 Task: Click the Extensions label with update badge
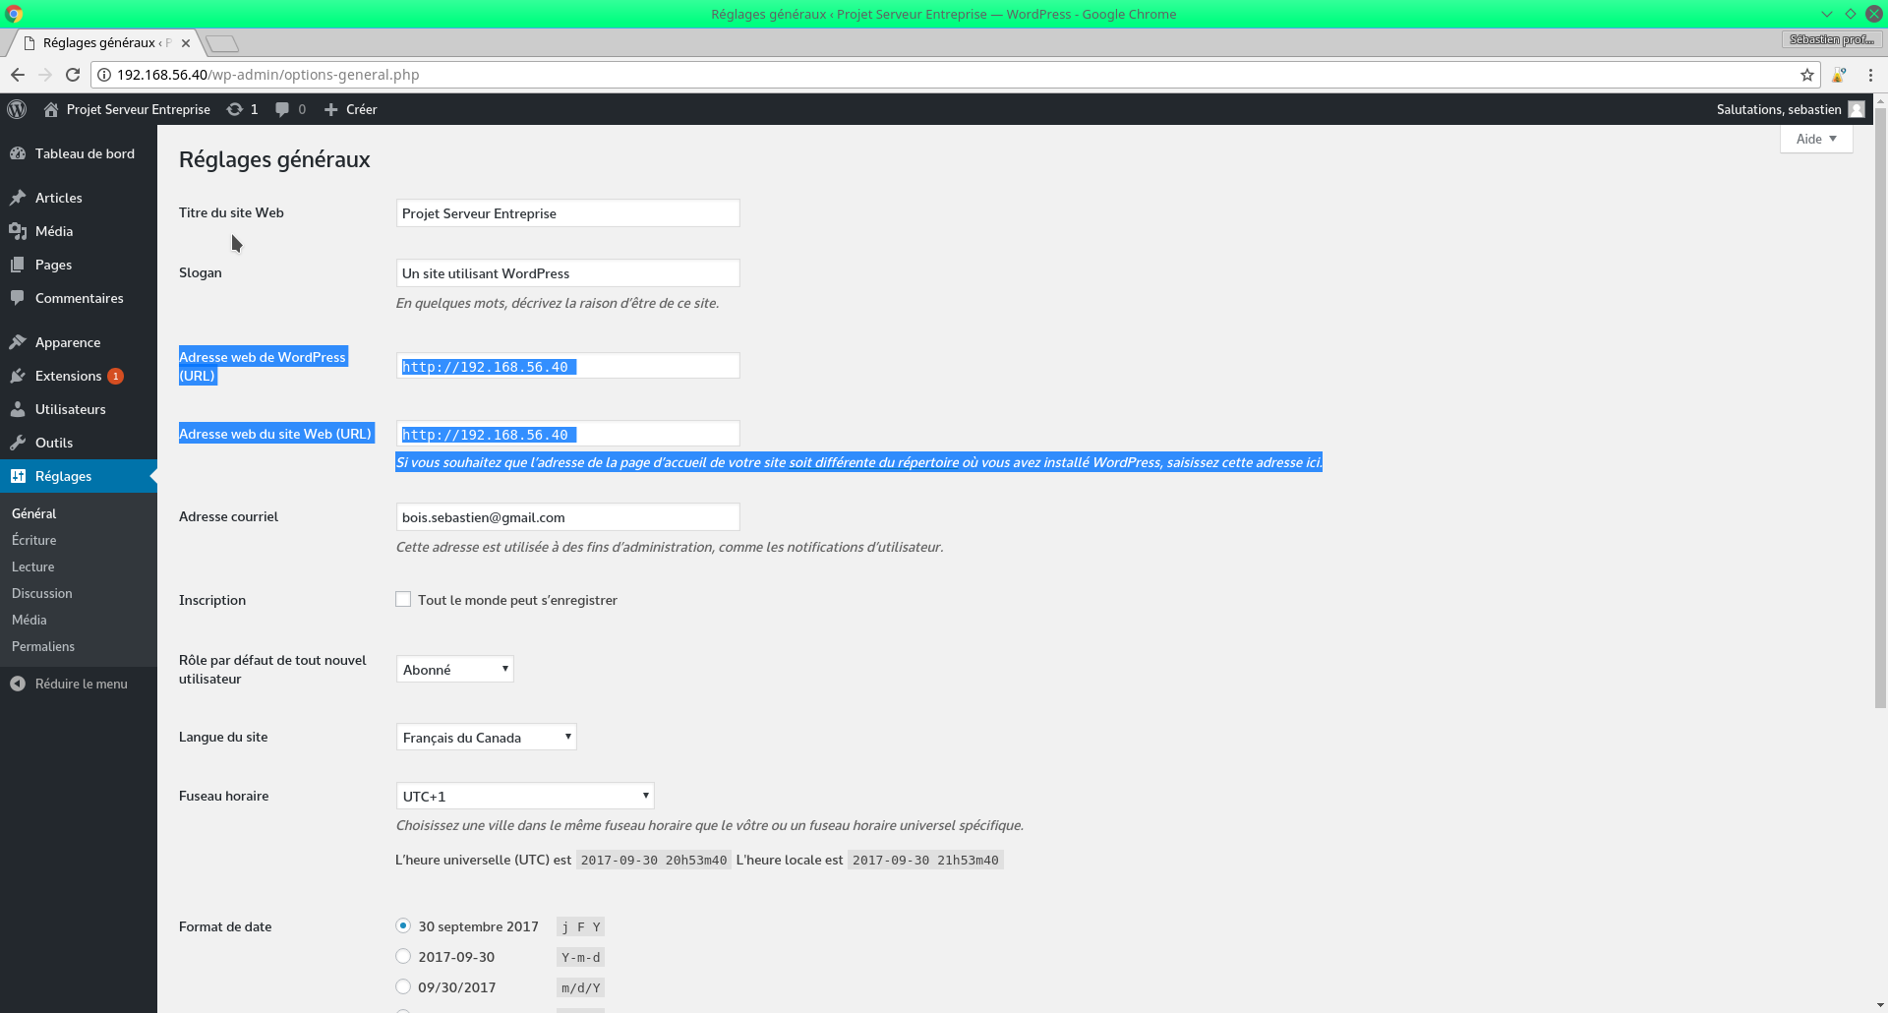69,376
